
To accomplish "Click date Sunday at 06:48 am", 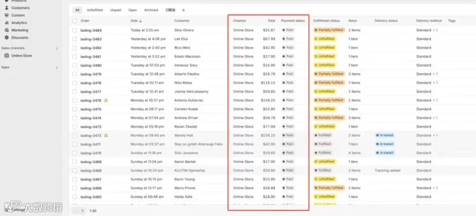I will [147, 197].
